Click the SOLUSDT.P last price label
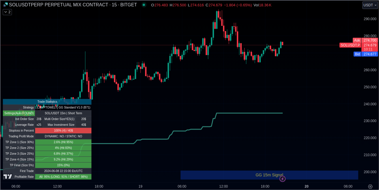Image resolution: width=379 pixels, height=190 pixels. tap(350, 45)
